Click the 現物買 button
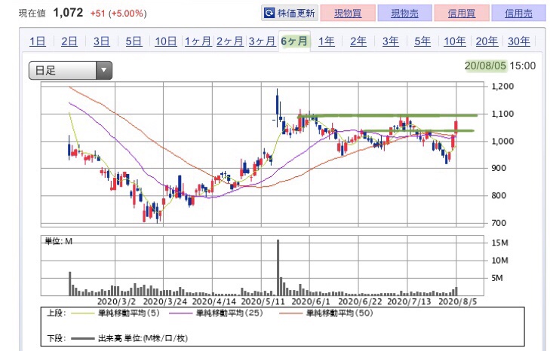Image resolution: width=550 pixels, height=351 pixels. coord(348,14)
